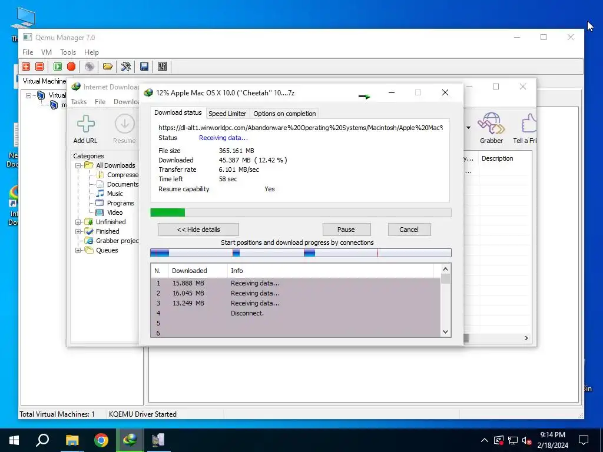Click the floppy disk save icon in Qemu toolbar
This screenshot has height=452, width=603.
click(x=144, y=67)
